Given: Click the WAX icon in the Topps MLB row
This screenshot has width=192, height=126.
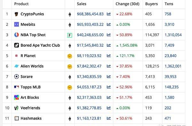Looking at the screenshot, I should pyautogui.click(x=70, y=88).
